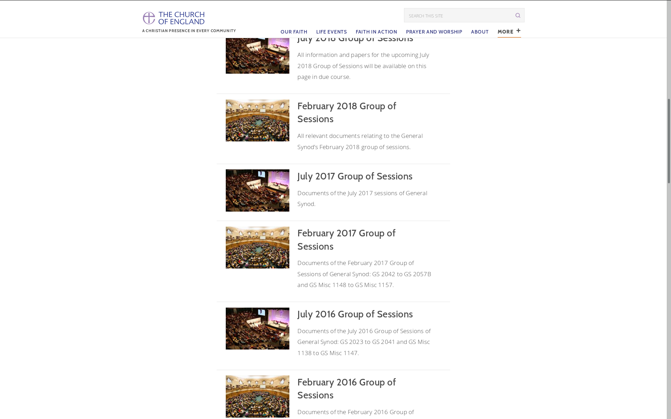Click the ABOUT menu icon

(480, 31)
